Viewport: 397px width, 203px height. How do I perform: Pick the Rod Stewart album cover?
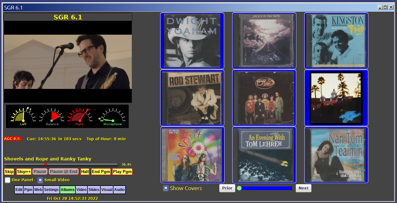(192, 98)
